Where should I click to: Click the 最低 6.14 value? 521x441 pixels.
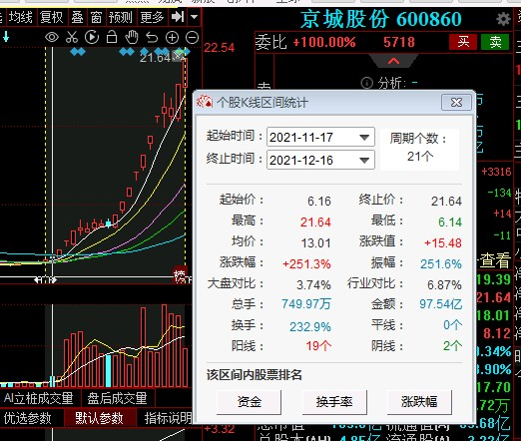(x=450, y=222)
